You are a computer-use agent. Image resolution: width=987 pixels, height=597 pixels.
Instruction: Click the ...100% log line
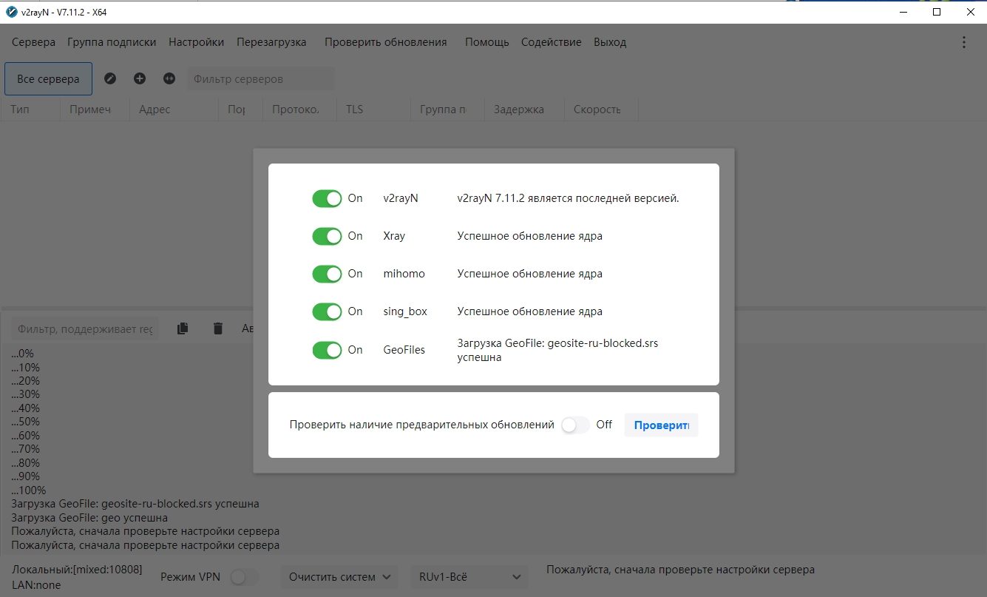29,490
